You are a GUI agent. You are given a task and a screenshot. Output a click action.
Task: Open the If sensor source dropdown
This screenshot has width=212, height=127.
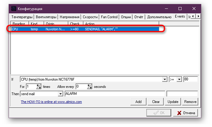165,79
